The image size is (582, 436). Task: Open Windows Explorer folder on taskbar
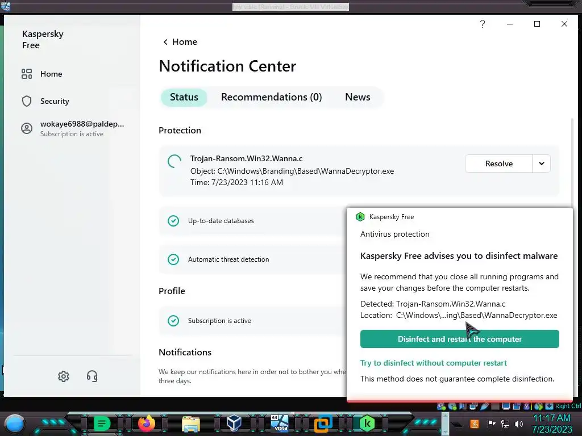pyautogui.click(x=191, y=424)
